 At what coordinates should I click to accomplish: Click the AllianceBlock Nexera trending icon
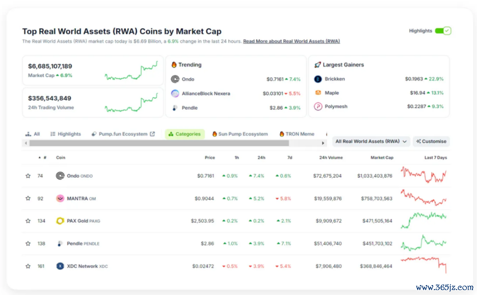[x=175, y=93]
